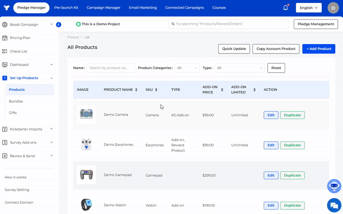
Task: Click the Add Product button
Action: point(319,49)
